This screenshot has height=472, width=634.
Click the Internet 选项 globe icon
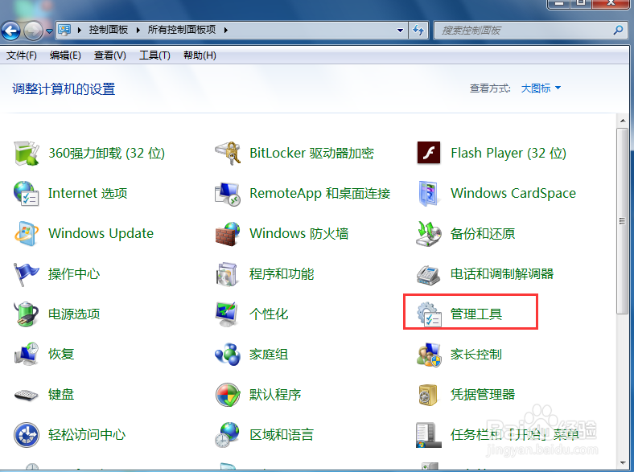point(27,193)
